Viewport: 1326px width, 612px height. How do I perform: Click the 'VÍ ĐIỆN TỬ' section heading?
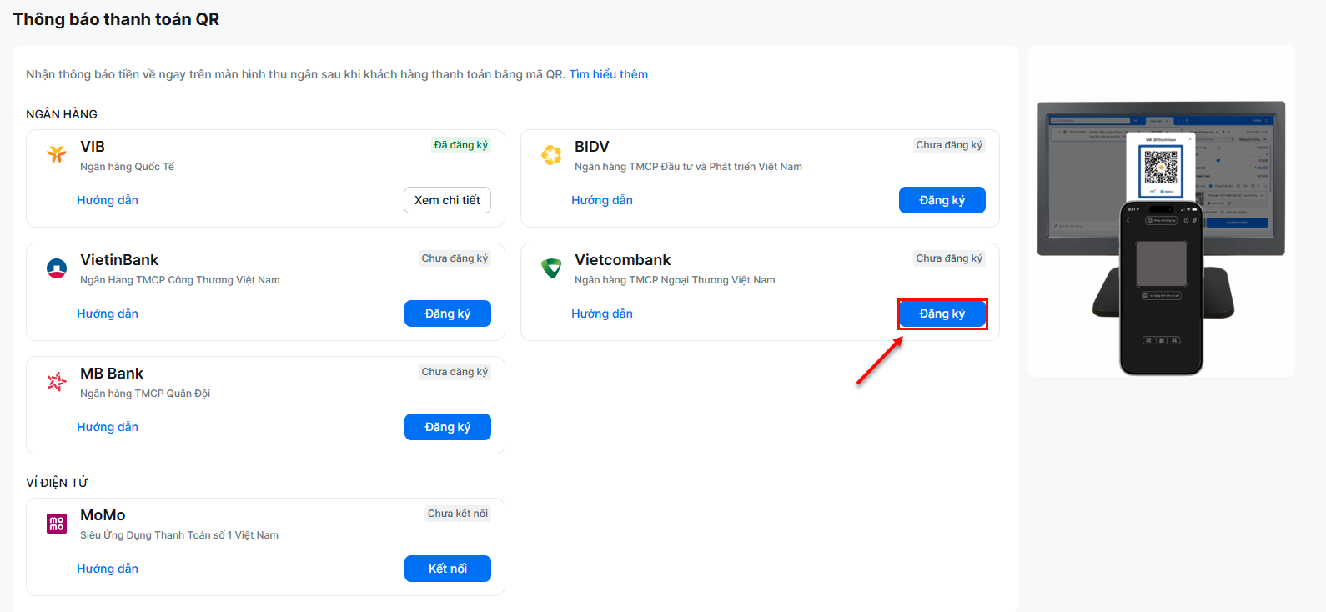[x=57, y=483]
